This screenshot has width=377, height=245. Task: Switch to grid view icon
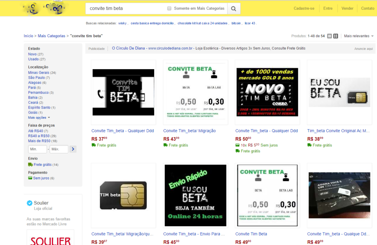[x=336, y=36]
